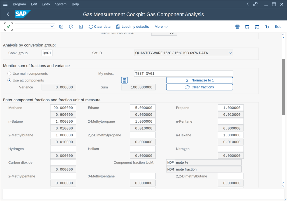
Task: Click the 2-Methylbutane mole % field
Action: pos(63,135)
